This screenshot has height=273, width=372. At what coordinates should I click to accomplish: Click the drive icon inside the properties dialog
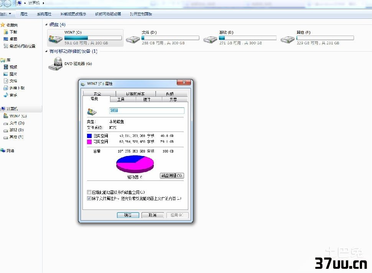coord(92,112)
